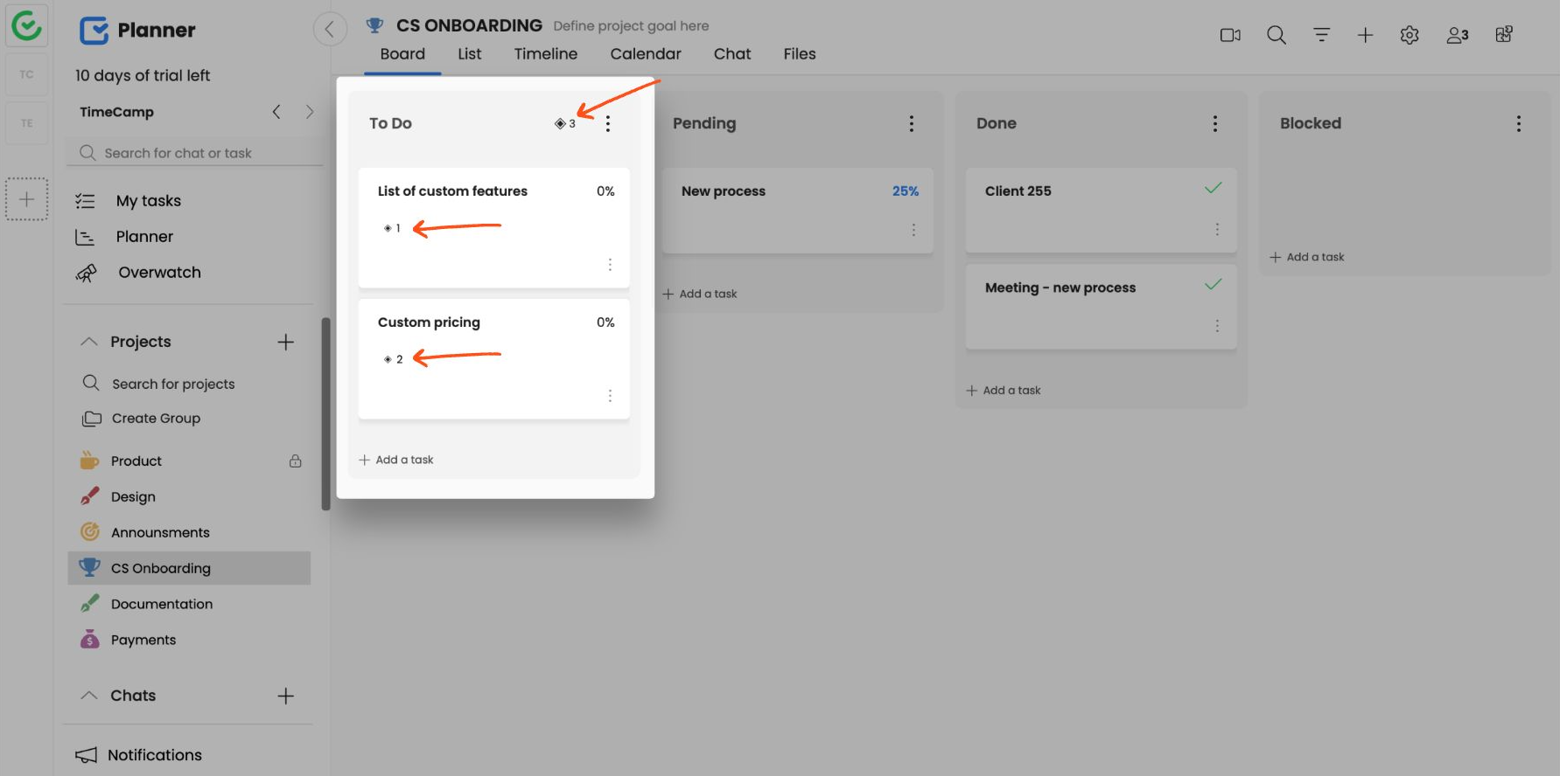Click the Notifications megaphone icon
The image size is (1560, 776).
pos(87,755)
